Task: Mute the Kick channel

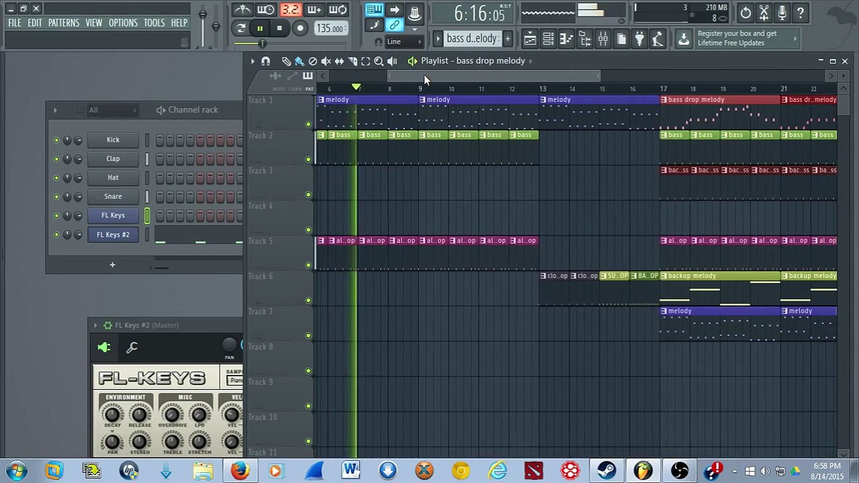Action: pos(56,140)
